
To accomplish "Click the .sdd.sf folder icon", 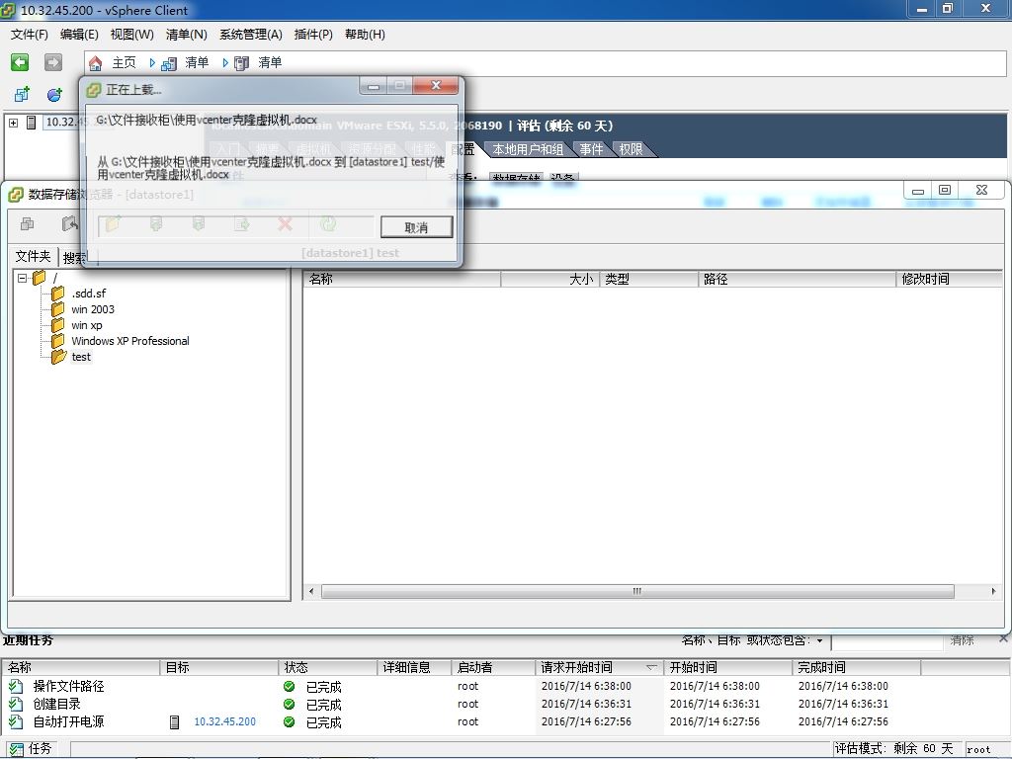I will tap(58, 294).
